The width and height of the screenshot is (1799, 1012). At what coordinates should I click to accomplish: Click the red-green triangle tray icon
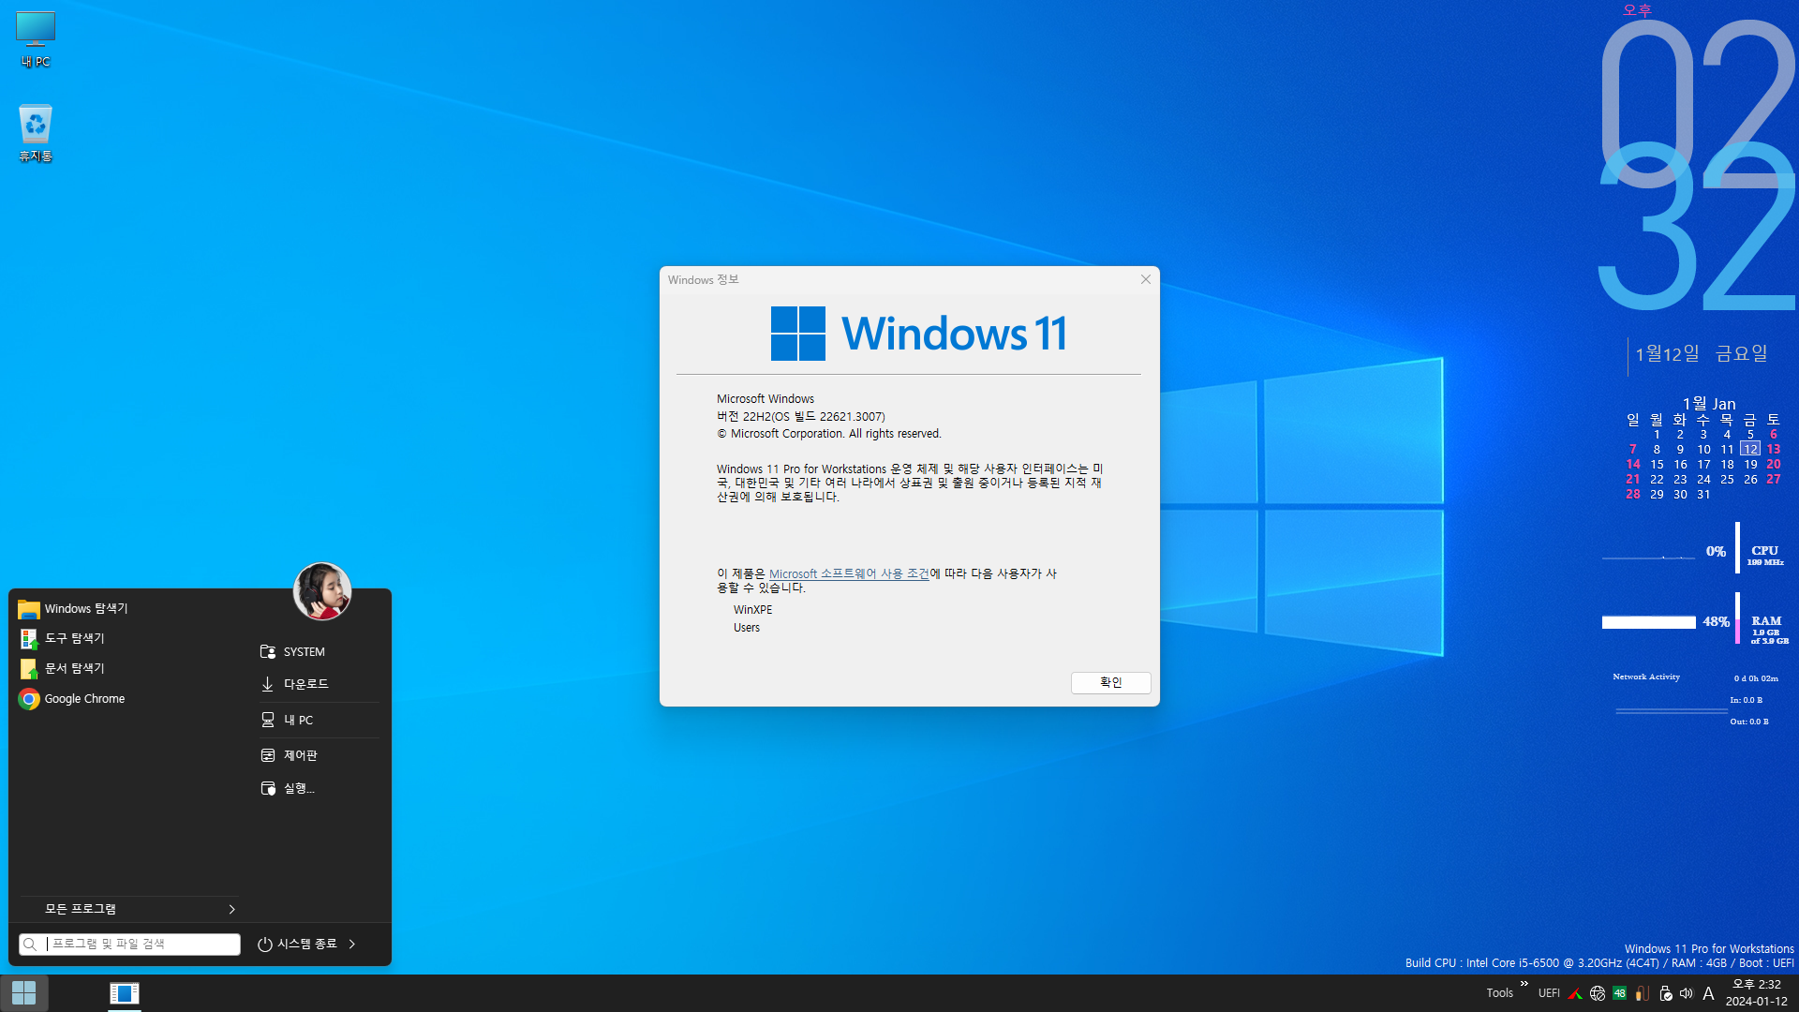tap(1575, 993)
